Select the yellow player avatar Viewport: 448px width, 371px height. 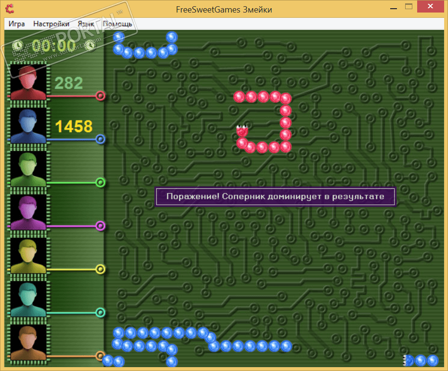coord(28,256)
